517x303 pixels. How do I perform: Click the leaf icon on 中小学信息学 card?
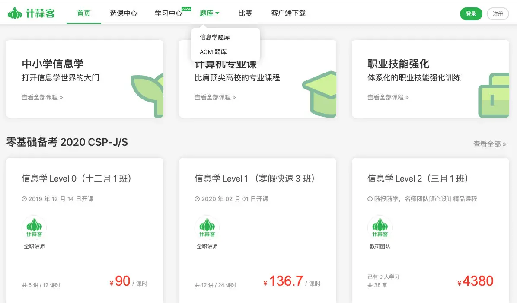(147, 95)
